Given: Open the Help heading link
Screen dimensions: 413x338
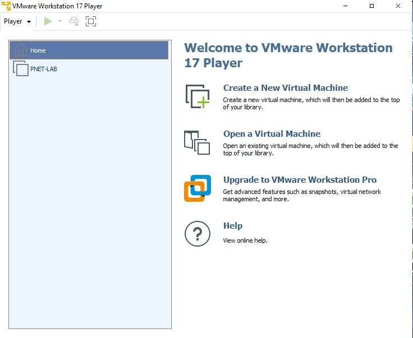Looking at the screenshot, I should pos(233,226).
